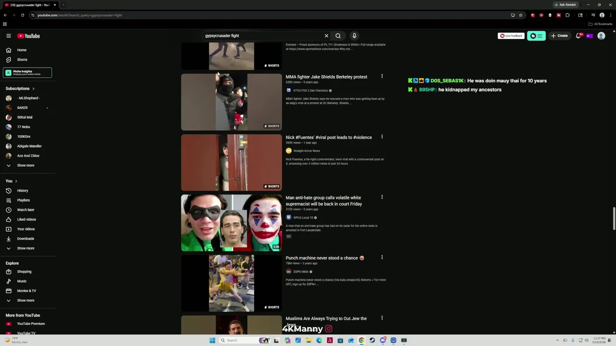The width and height of the screenshot is (616, 346).
Task: Open the ESPN MMA channel avatar
Action: tap(289, 272)
